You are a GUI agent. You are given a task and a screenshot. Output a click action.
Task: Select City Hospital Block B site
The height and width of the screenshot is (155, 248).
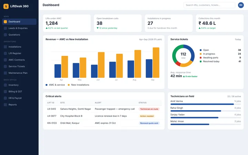click(x=71, y=116)
